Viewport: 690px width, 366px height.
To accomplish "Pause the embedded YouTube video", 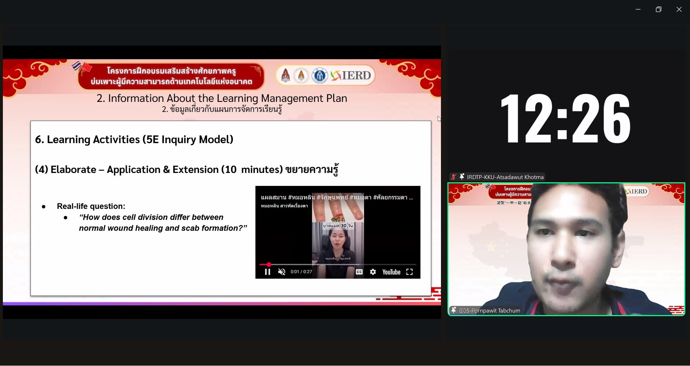I will (x=267, y=272).
